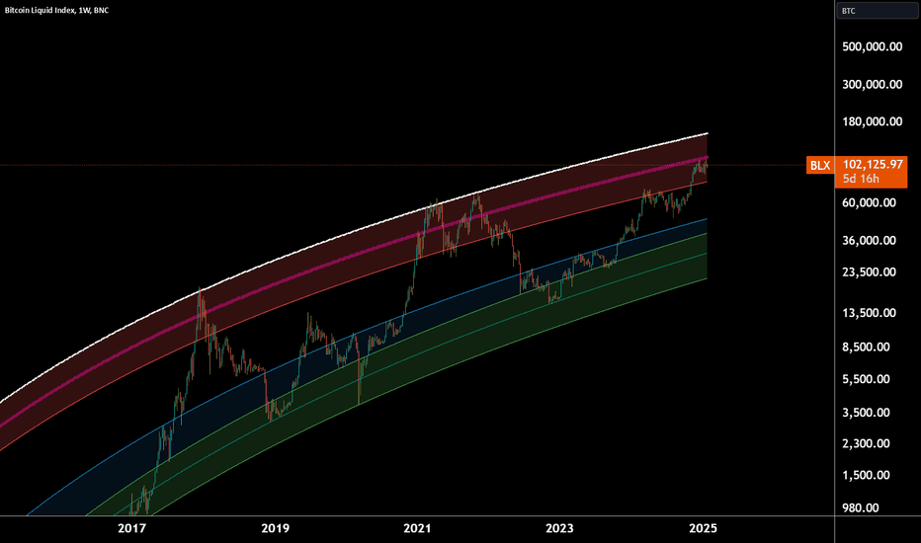Click the 2023 time axis label
The height and width of the screenshot is (543, 921).
pyautogui.click(x=559, y=528)
